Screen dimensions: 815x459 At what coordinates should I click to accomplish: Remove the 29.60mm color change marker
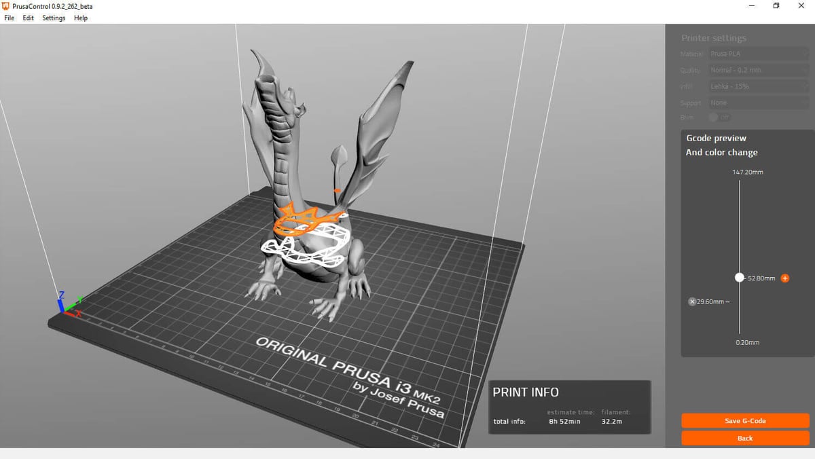point(692,301)
